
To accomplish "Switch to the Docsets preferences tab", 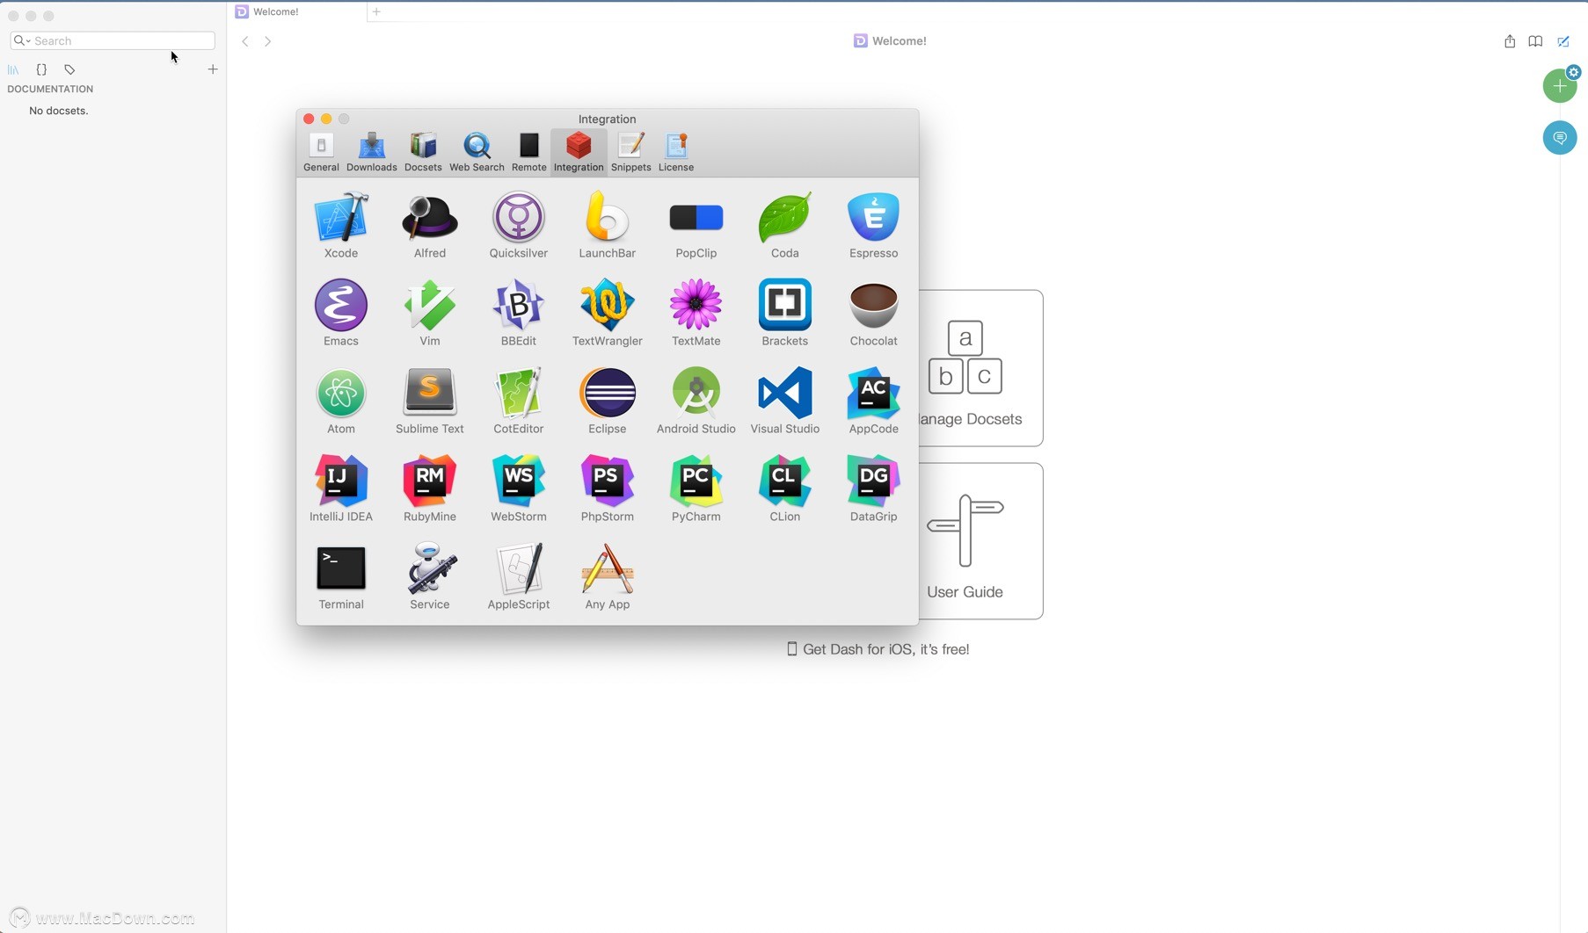I will (423, 152).
